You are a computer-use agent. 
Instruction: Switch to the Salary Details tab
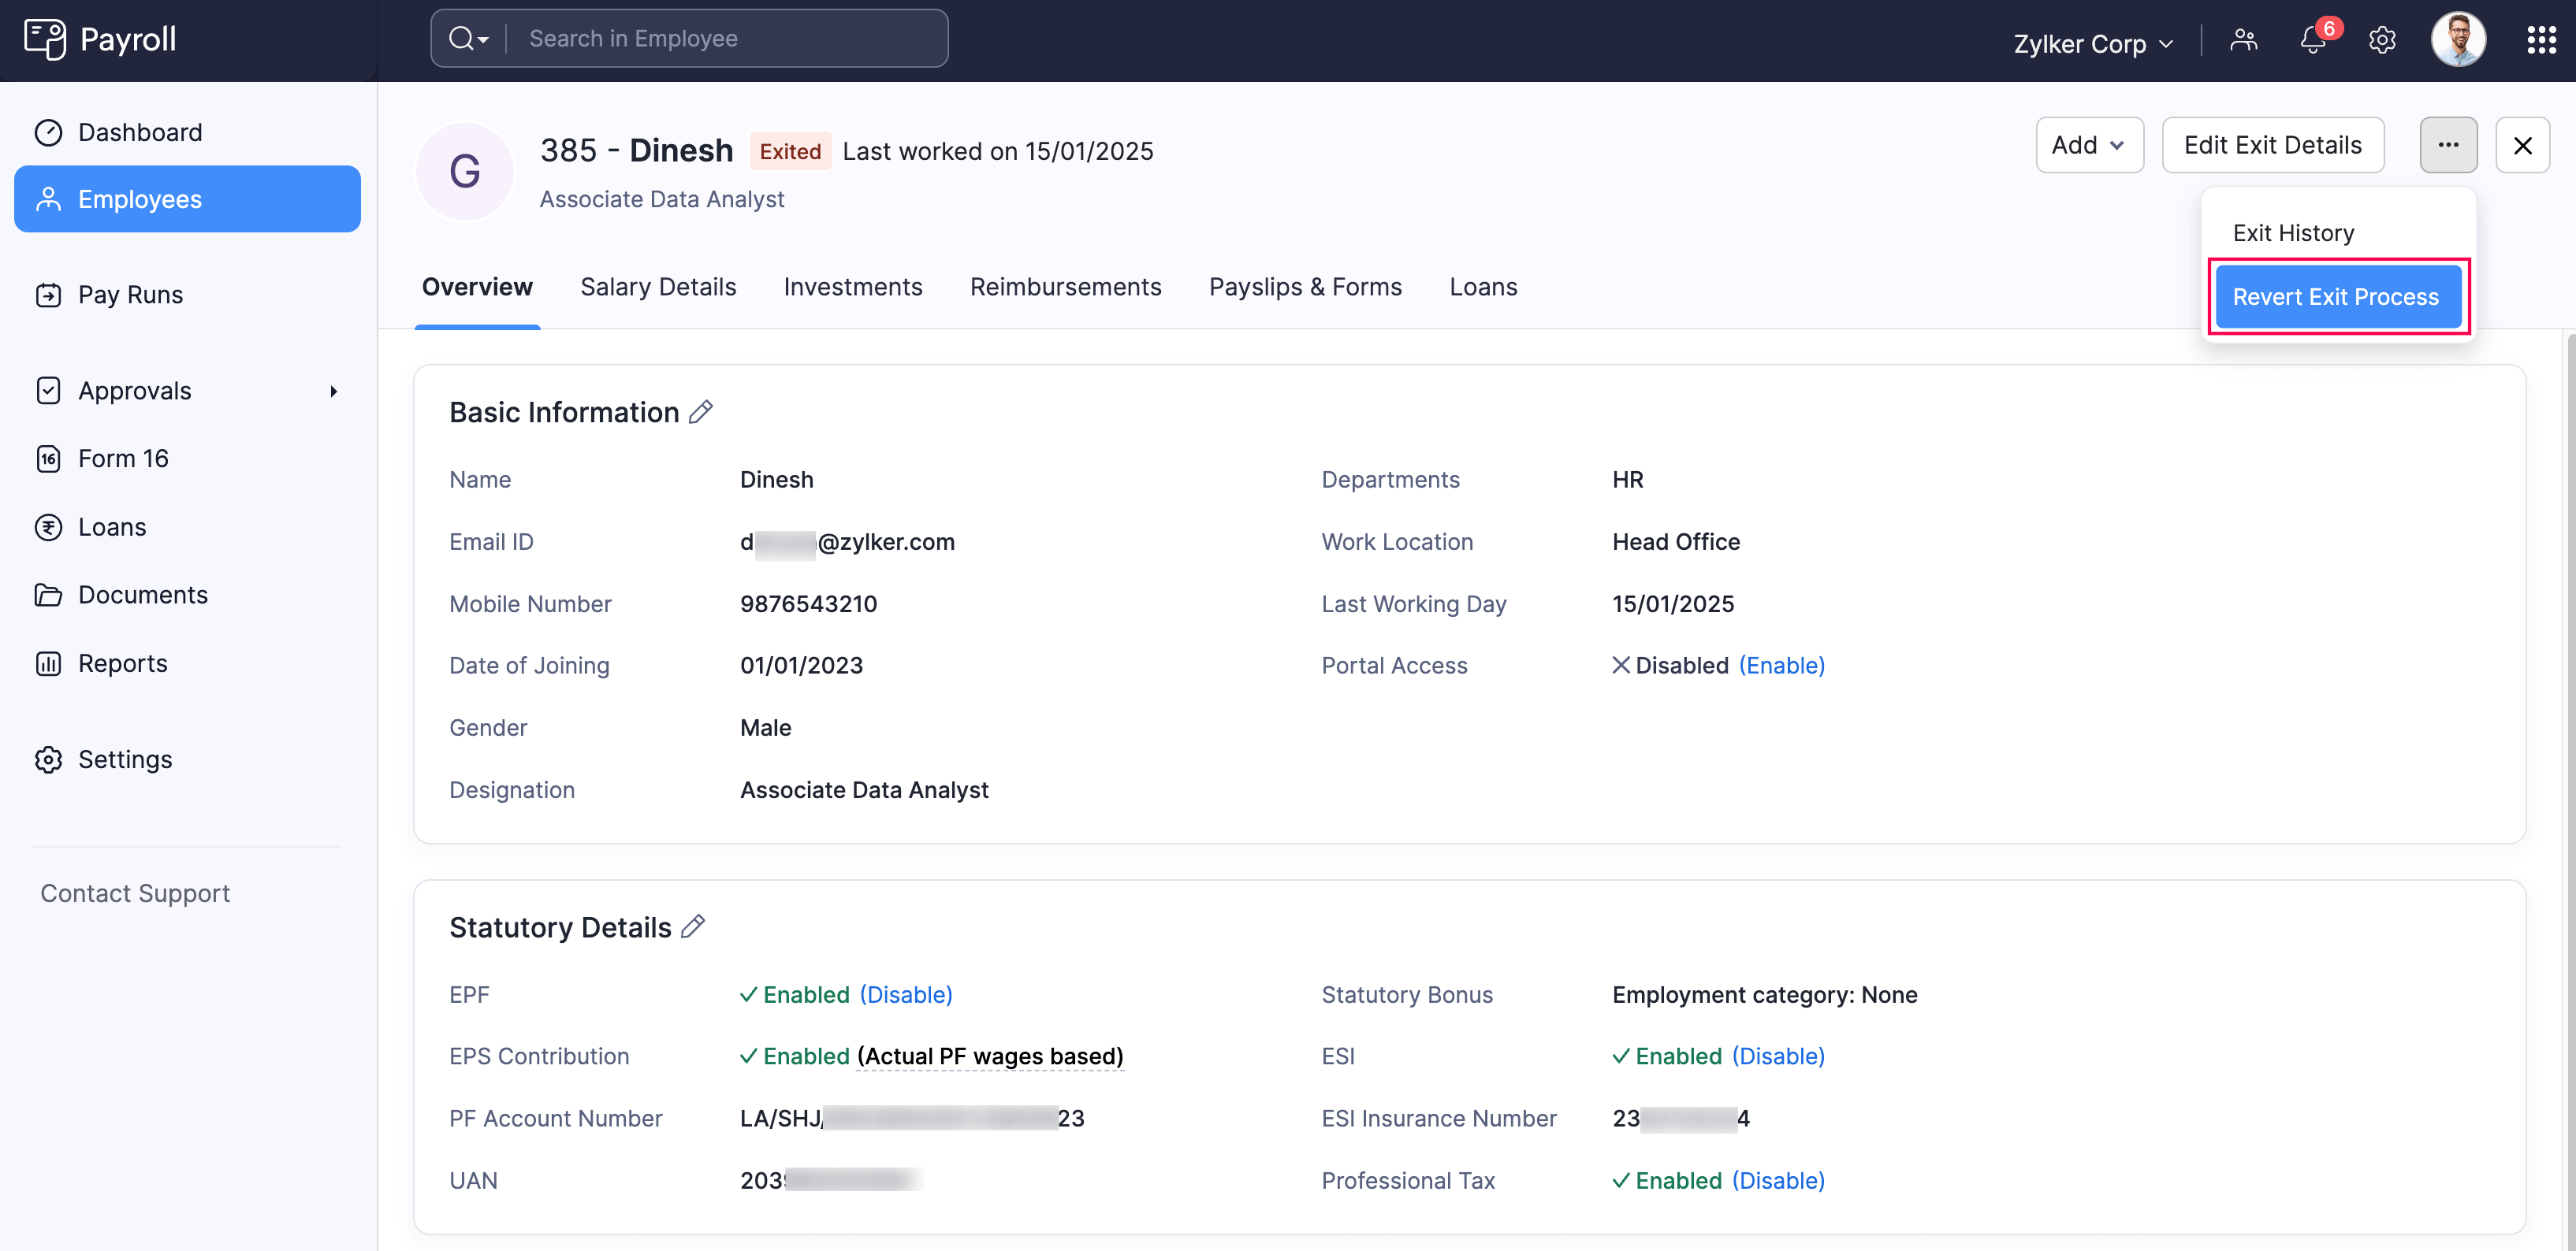click(x=657, y=287)
